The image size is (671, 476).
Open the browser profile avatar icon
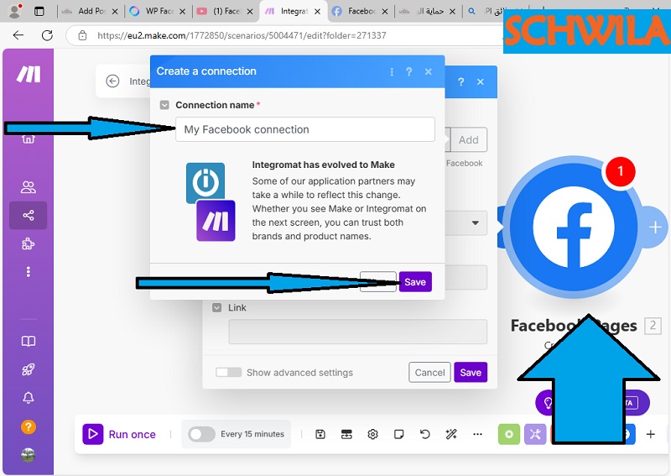[x=15, y=11]
